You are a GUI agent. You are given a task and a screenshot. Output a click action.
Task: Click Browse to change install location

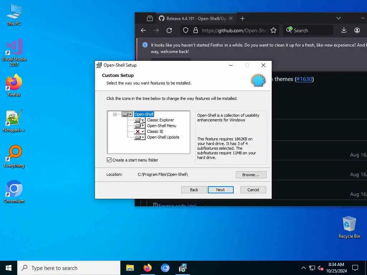(251, 175)
